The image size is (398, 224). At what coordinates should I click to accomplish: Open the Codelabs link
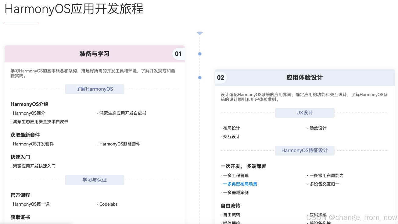point(109,204)
